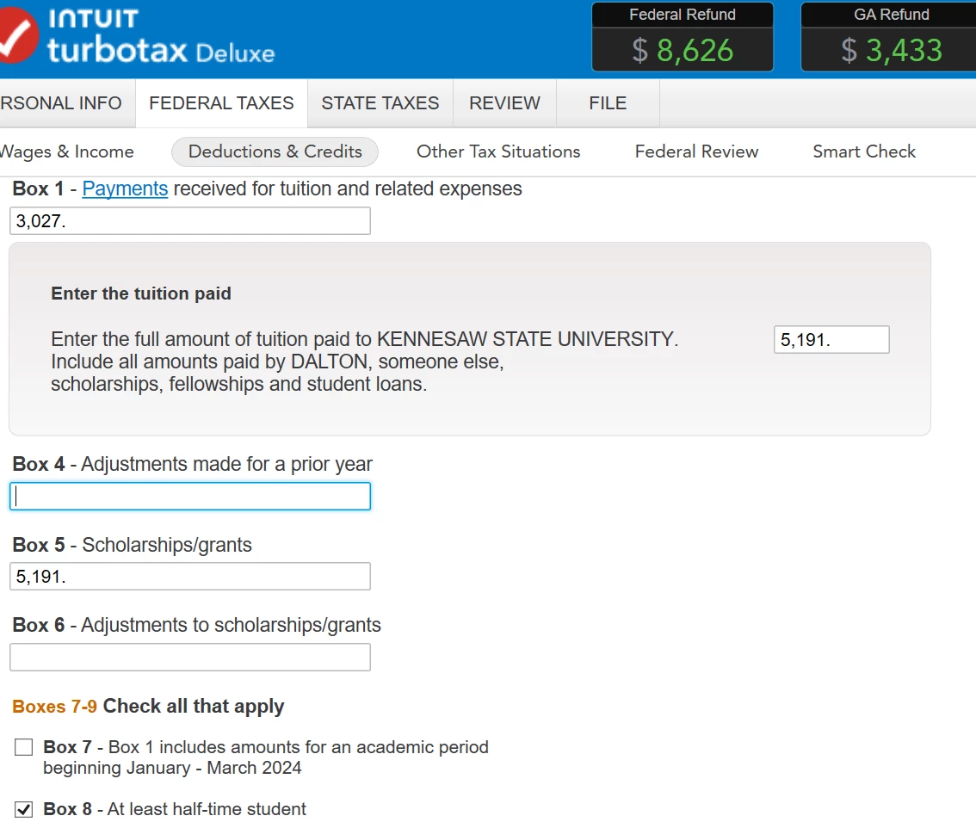Click the GA Refund amount display
This screenshot has height=822, width=976.
pos(892,50)
